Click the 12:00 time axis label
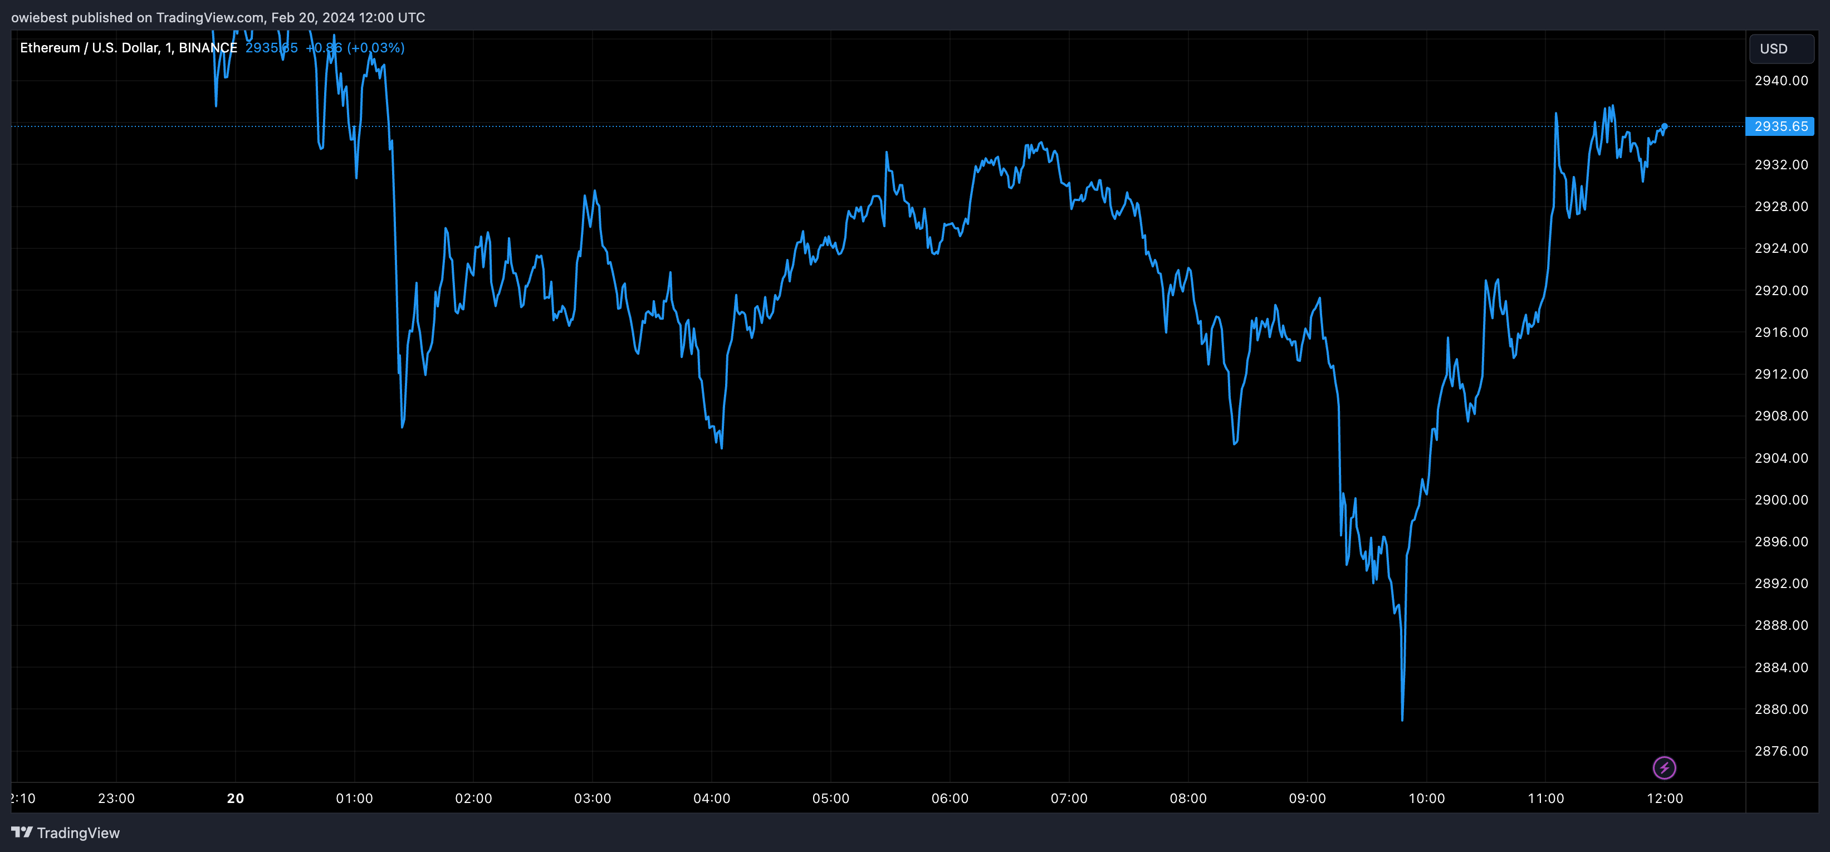Viewport: 1830px width, 852px height. point(1665,798)
